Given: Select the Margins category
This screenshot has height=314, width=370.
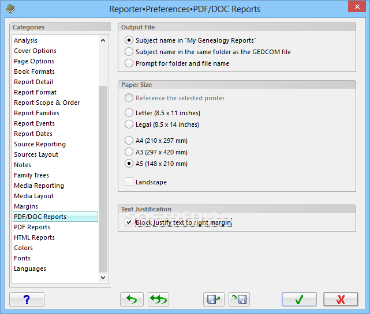Looking at the screenshot, I should coord(55,206).
